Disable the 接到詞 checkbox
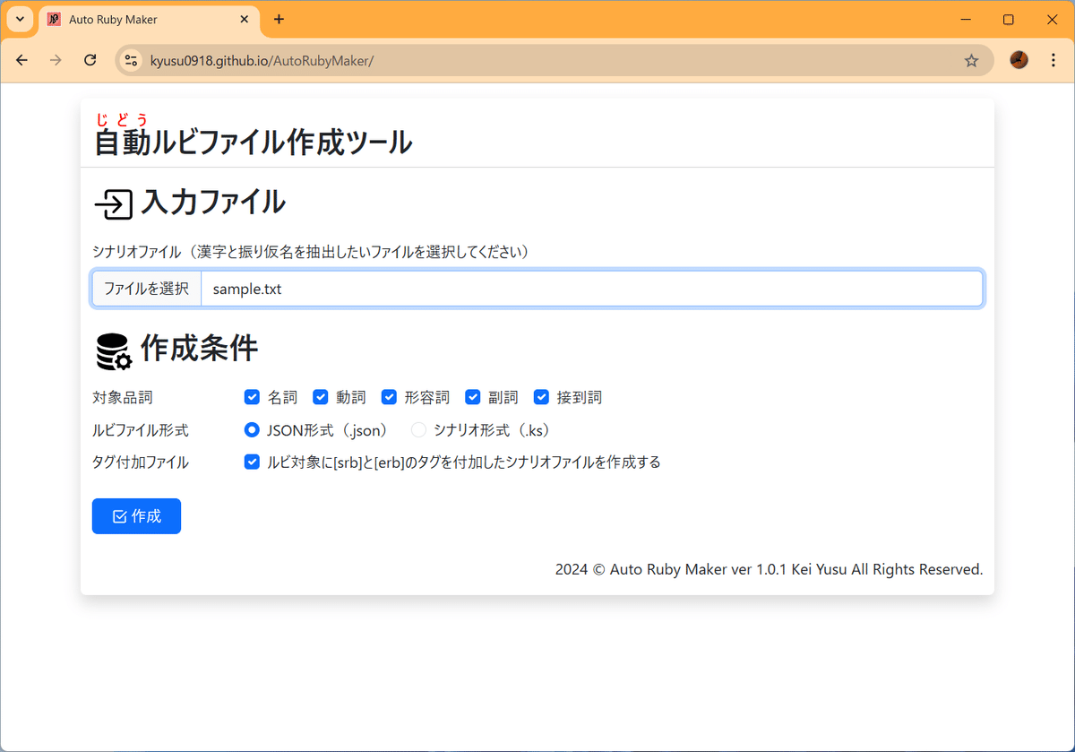1075x752 pixels. click(x=541, y=397)
